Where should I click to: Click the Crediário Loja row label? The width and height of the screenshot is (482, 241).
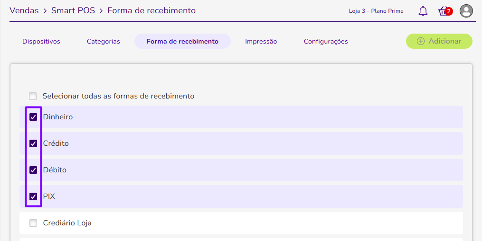(x=67, y=223)
